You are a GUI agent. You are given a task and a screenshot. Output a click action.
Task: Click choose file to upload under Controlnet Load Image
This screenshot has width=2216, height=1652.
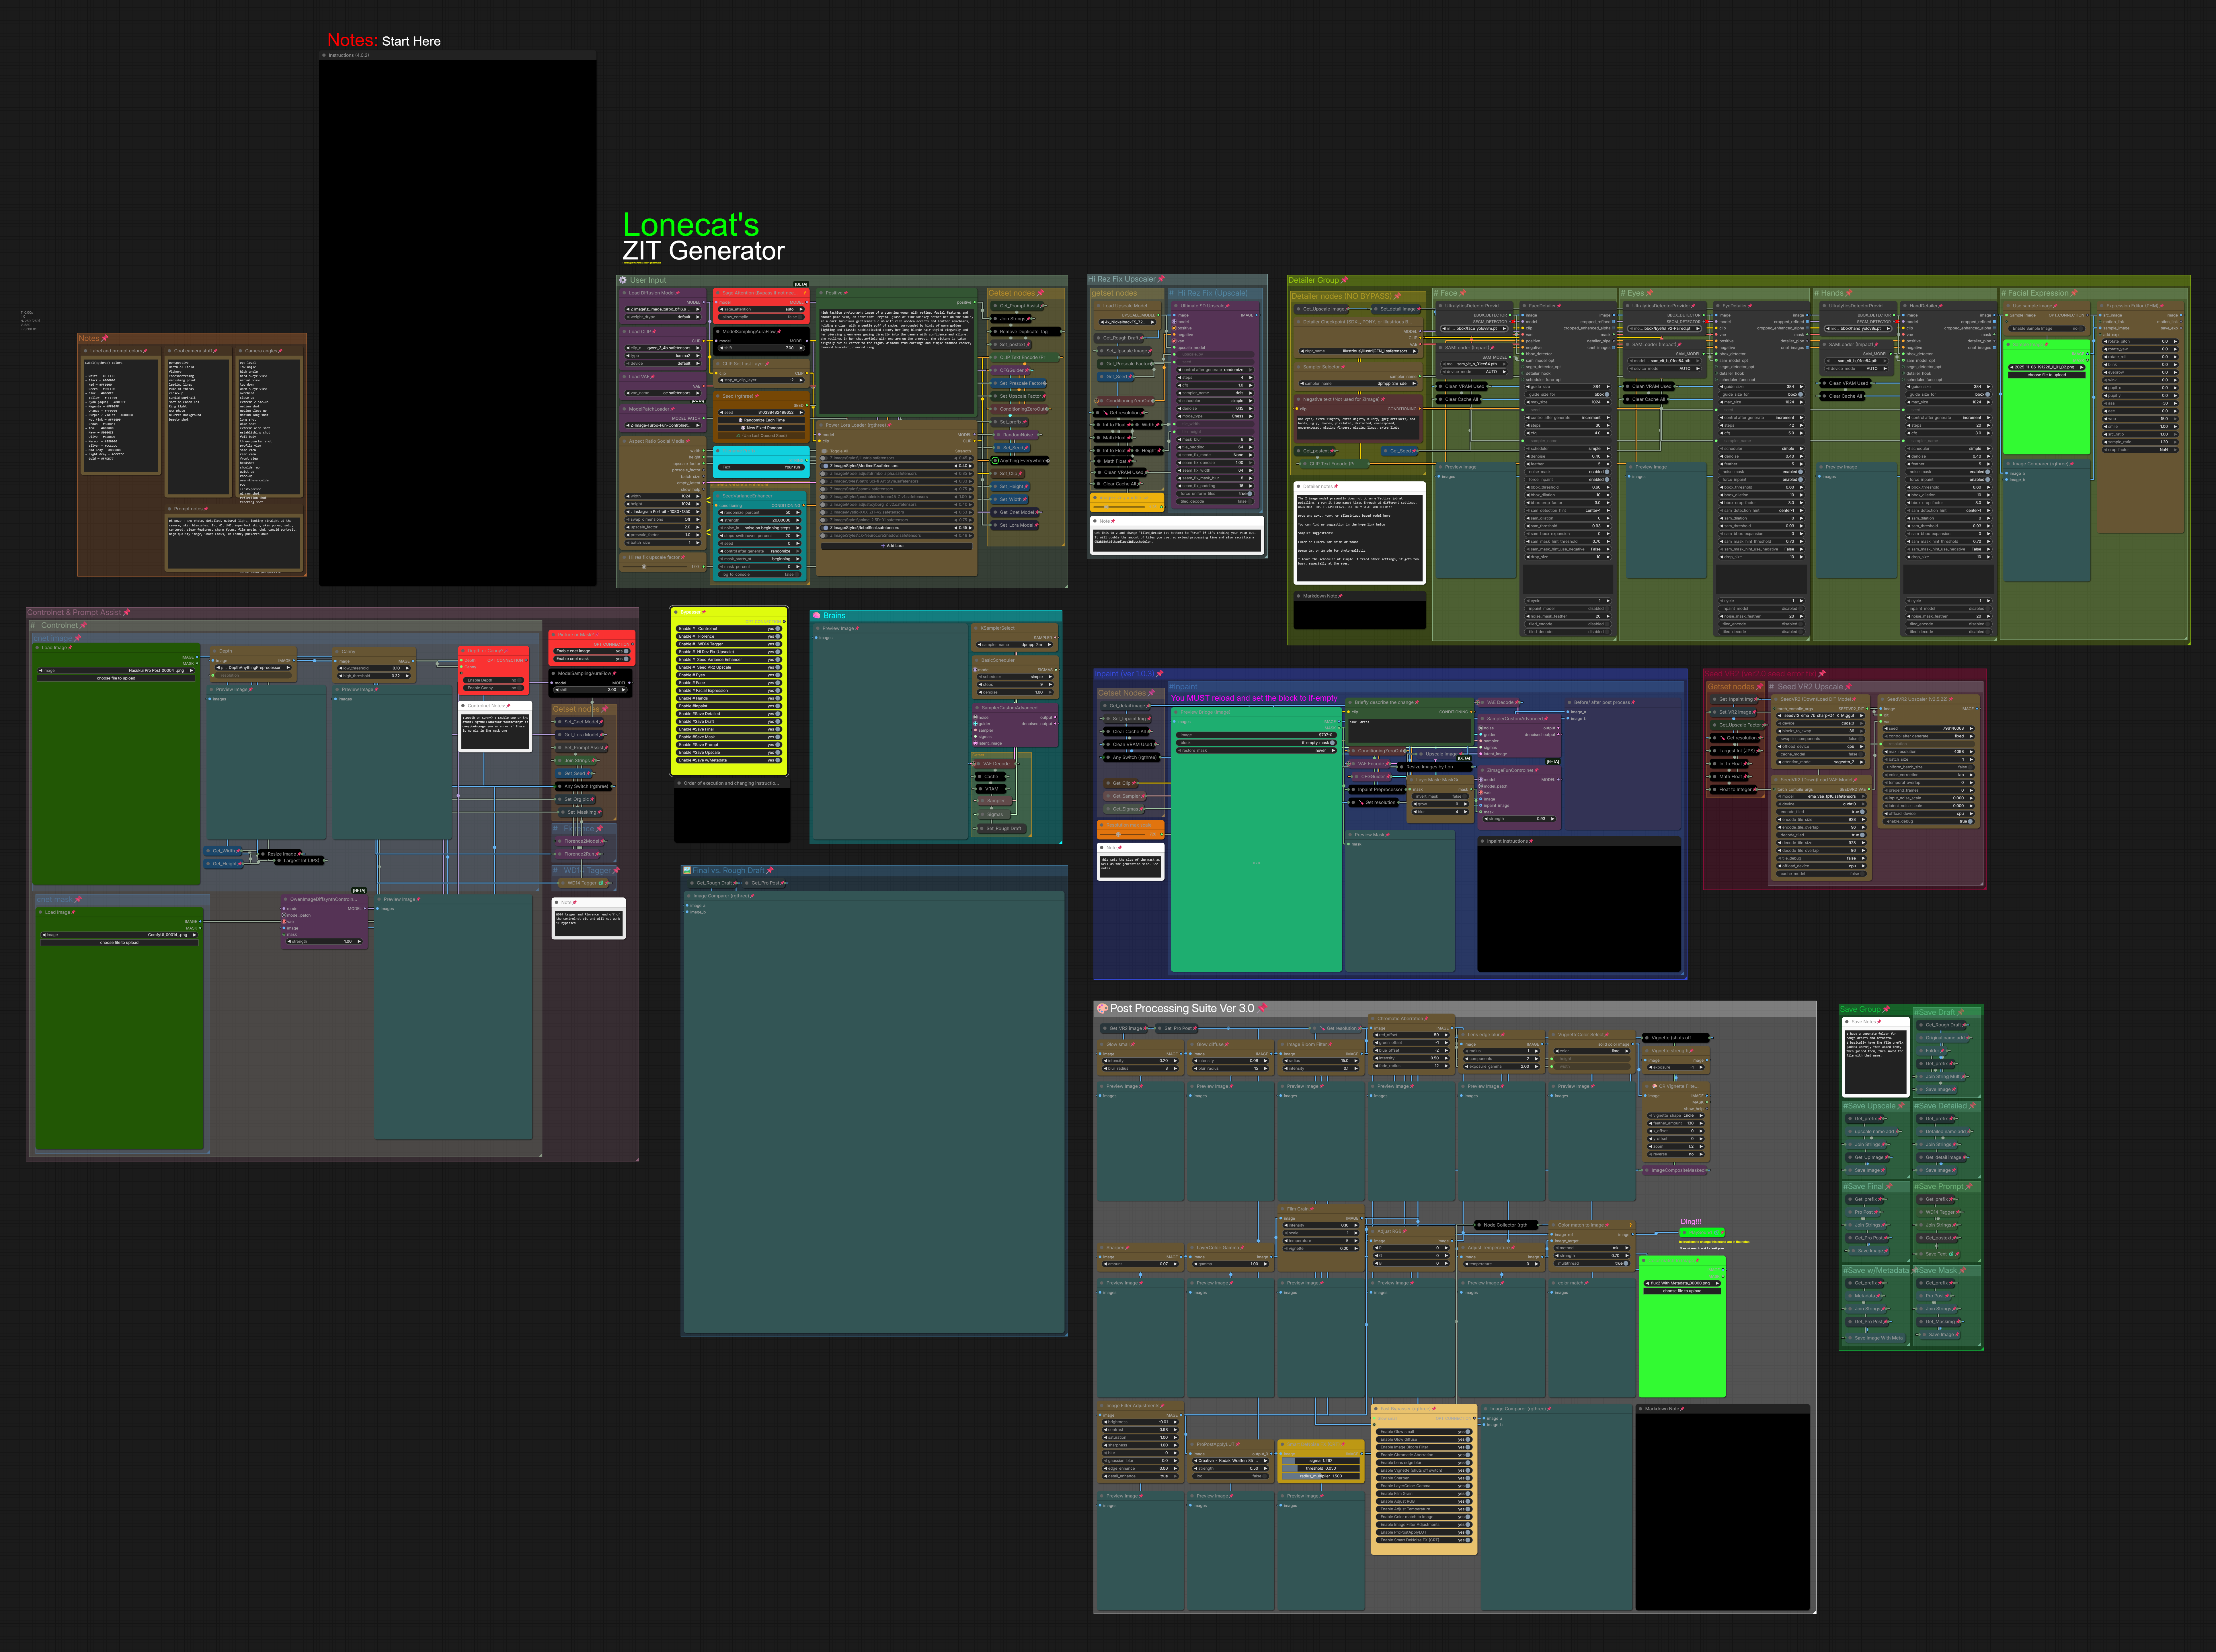pyautogui.click(x=116, y=678)
